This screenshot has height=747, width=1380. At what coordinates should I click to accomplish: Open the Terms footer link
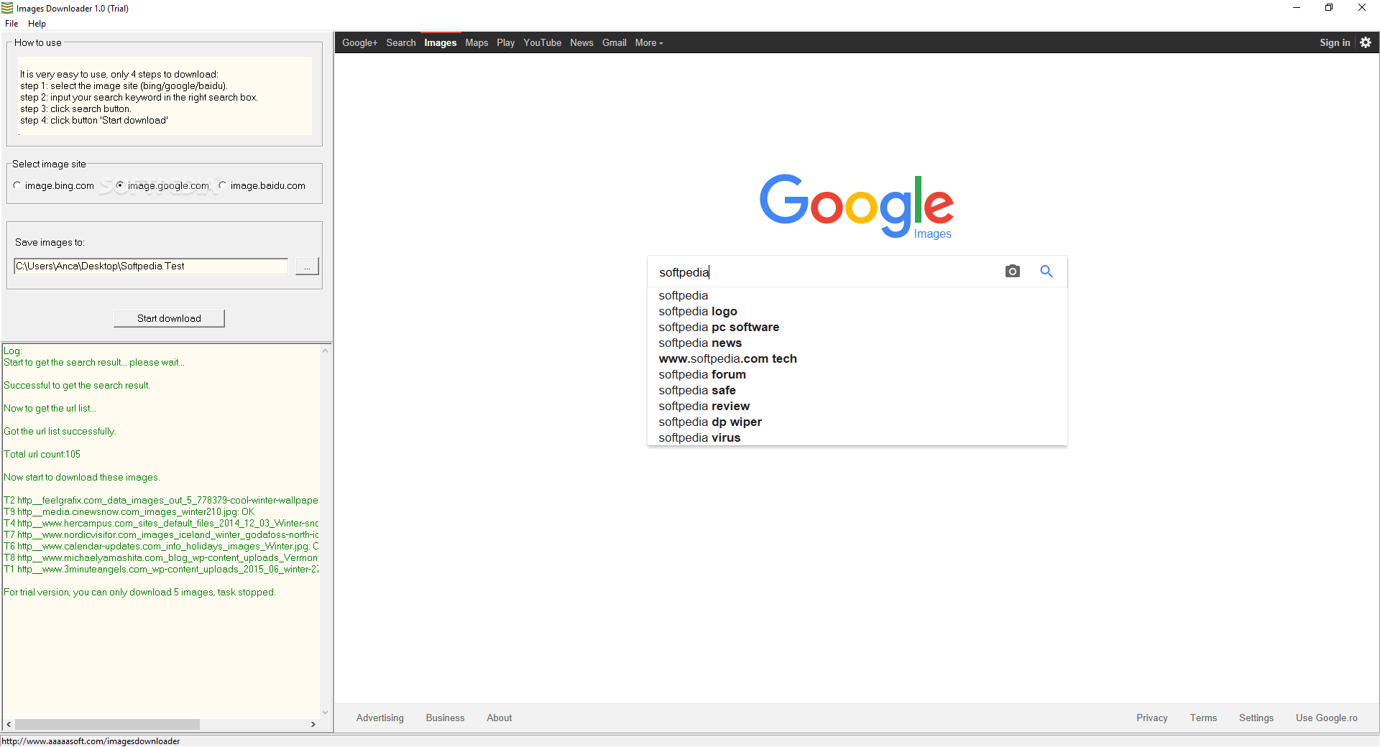pyautogui.click(x=1204, y=718)
